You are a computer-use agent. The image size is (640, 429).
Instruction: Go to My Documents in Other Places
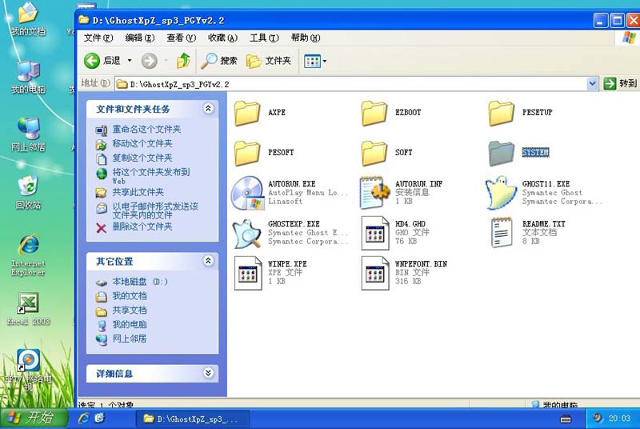(x=130, y=296)
